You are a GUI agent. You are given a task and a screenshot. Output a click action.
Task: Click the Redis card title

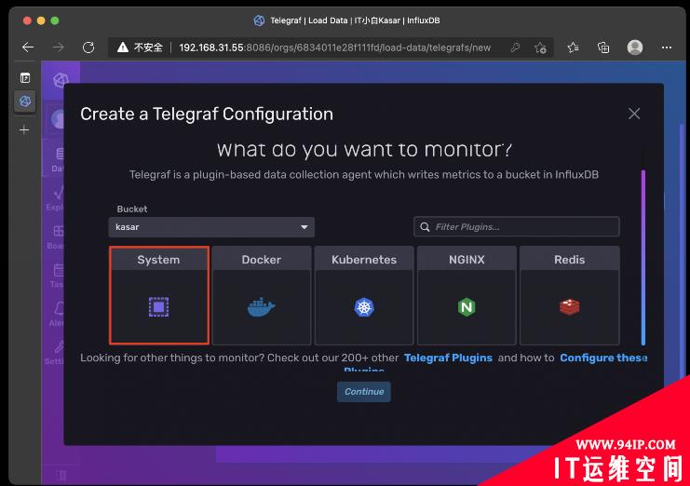570,260
